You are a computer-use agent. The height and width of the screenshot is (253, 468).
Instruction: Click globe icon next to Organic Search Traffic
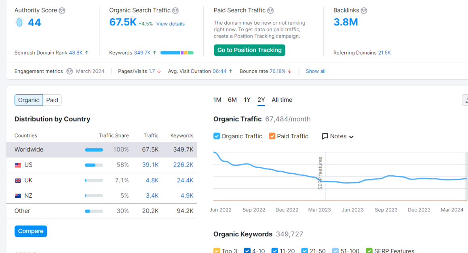(175, 11)
